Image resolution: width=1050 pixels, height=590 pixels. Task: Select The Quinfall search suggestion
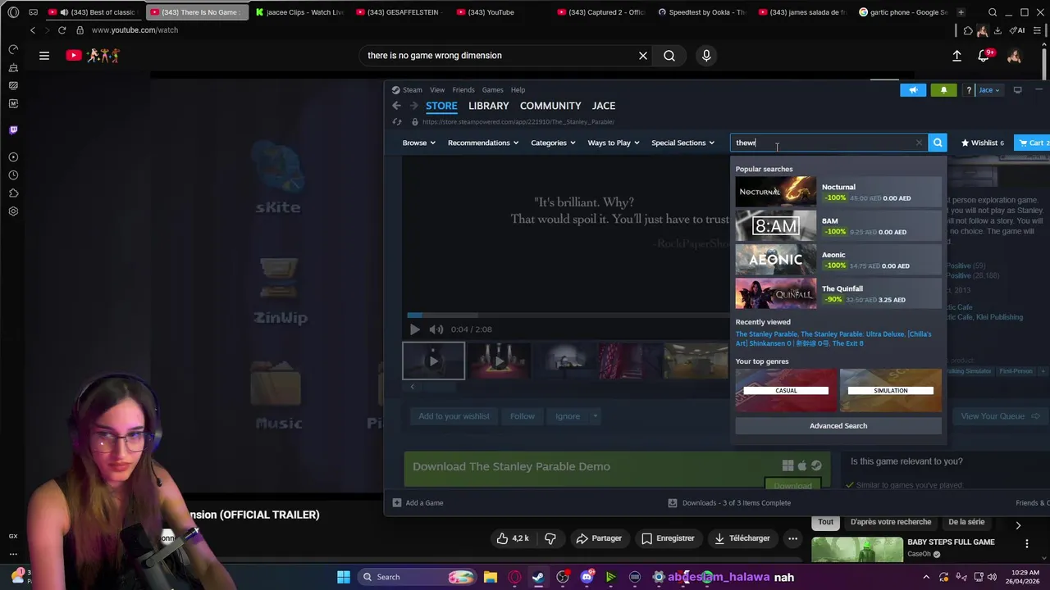(x=838, y=293)
